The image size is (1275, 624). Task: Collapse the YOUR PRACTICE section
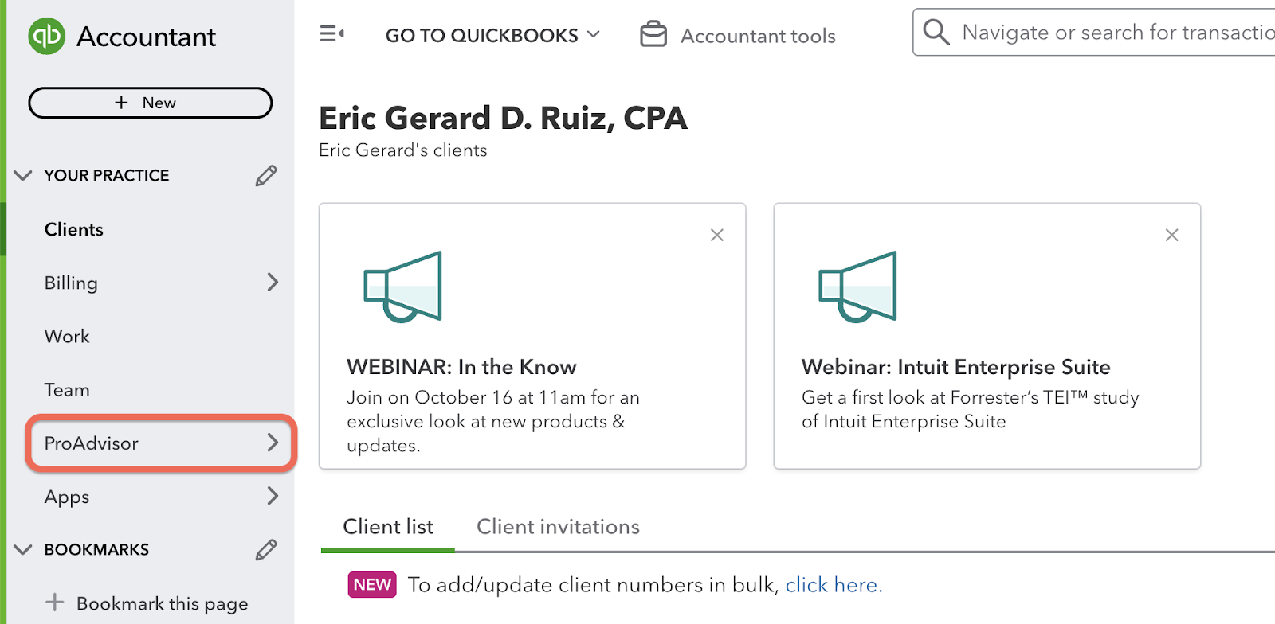[22, 175]
